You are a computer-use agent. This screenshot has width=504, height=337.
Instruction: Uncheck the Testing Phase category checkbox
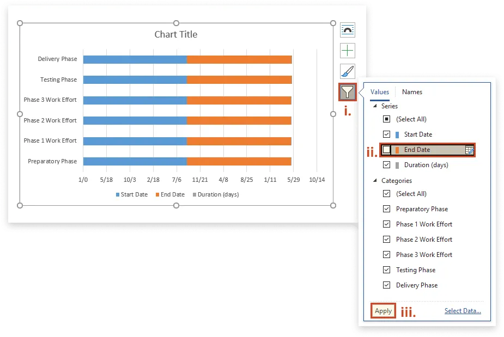[x=387, y=270]
